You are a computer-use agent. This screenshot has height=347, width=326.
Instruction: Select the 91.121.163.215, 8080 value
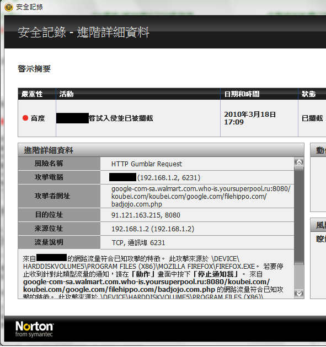146,215
